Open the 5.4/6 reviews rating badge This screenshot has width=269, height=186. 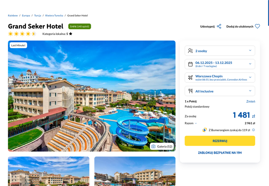point(80,27)
